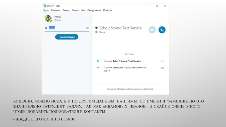
Task: Open Игорь's profile avatar
Action: click(48, 18)
